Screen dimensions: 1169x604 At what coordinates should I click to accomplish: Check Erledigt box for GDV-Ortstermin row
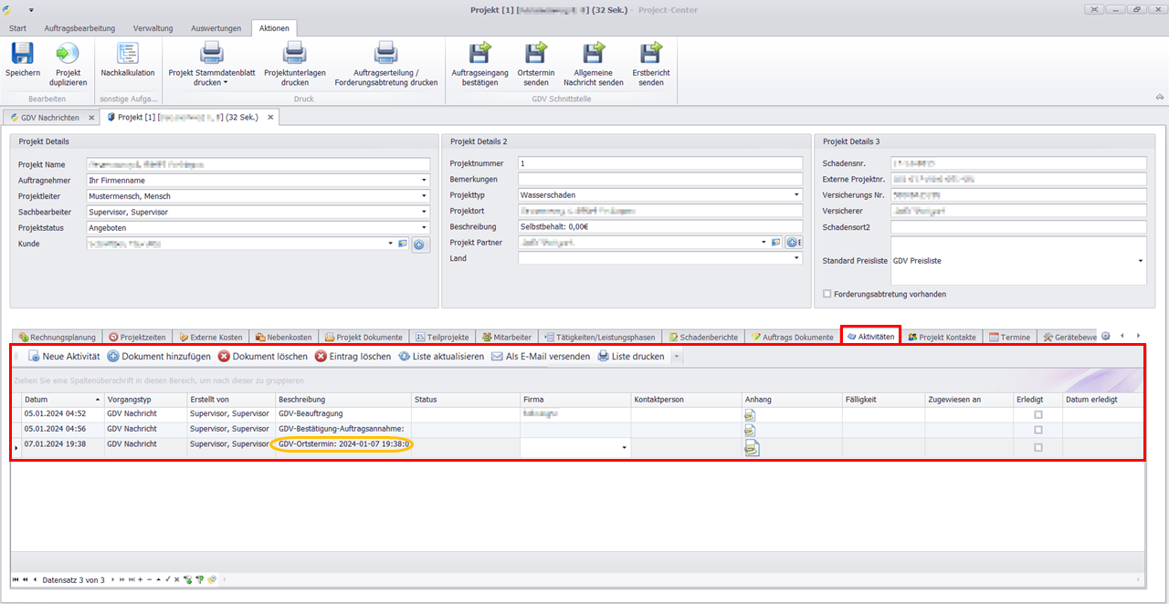pyautogui.click(x=1037, y=448)
